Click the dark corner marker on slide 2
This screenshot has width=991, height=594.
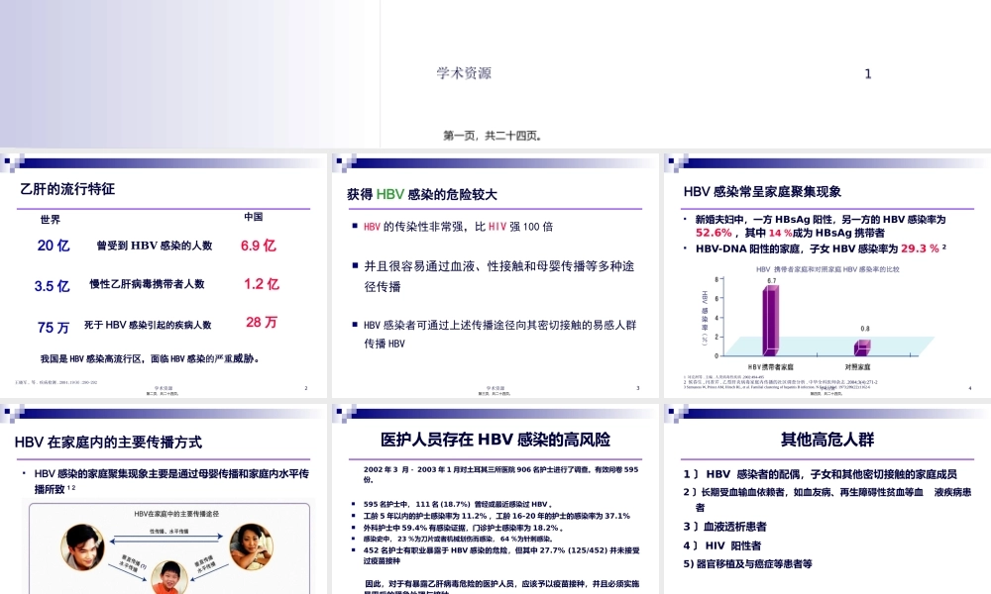(7, 161)
